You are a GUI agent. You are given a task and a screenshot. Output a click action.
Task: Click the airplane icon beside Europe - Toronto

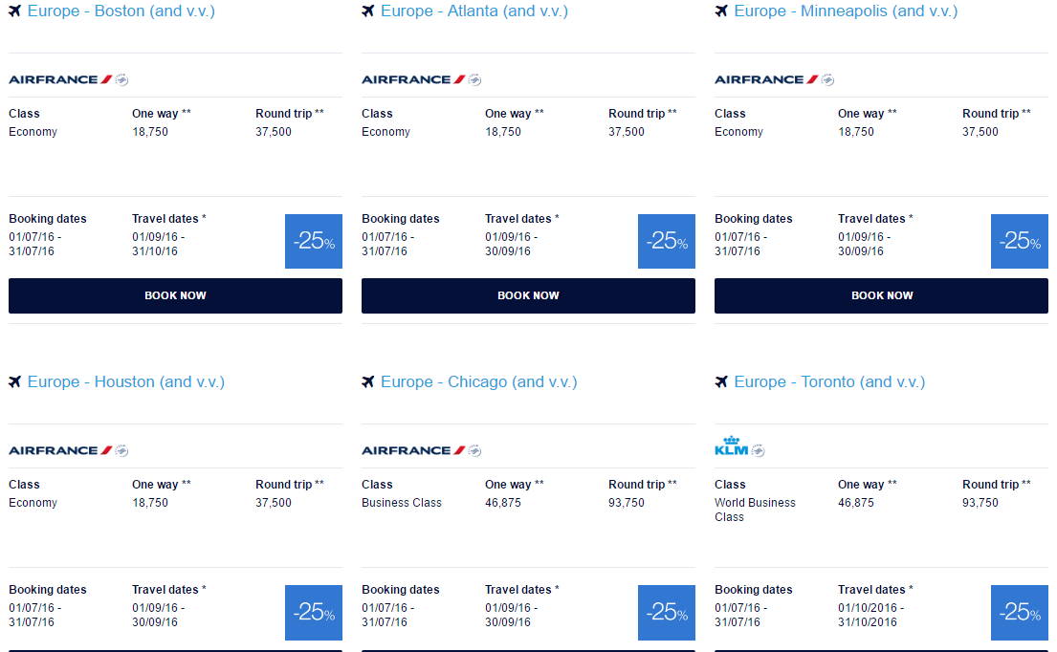click(721, 381)
